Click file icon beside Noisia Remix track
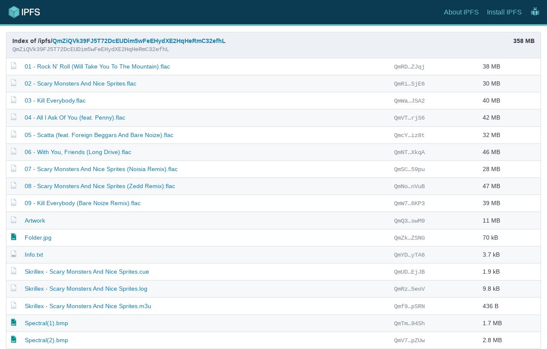Screen dimensions: 547x349 click(x=14, y=169)
